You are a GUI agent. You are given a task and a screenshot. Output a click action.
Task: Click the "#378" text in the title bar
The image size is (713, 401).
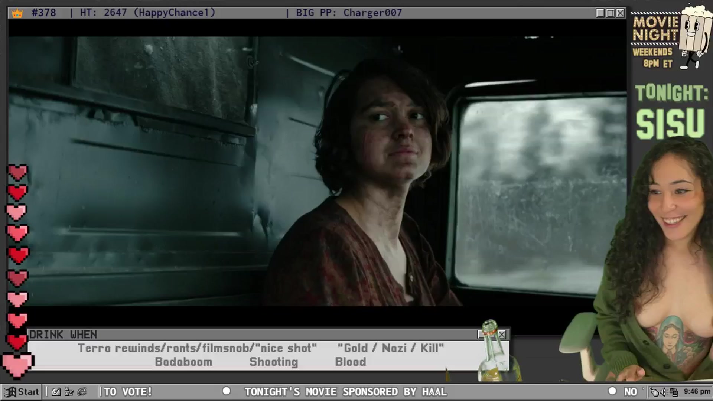(x=44, y=13)
